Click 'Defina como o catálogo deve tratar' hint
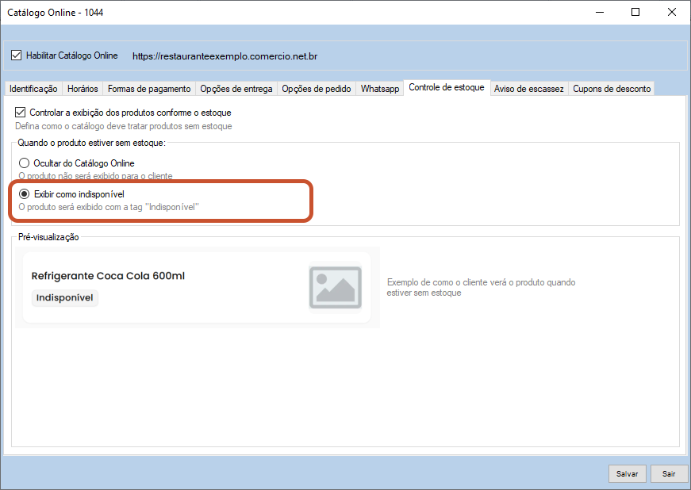This screenshot has height=490, width=691. pos(124,126)
